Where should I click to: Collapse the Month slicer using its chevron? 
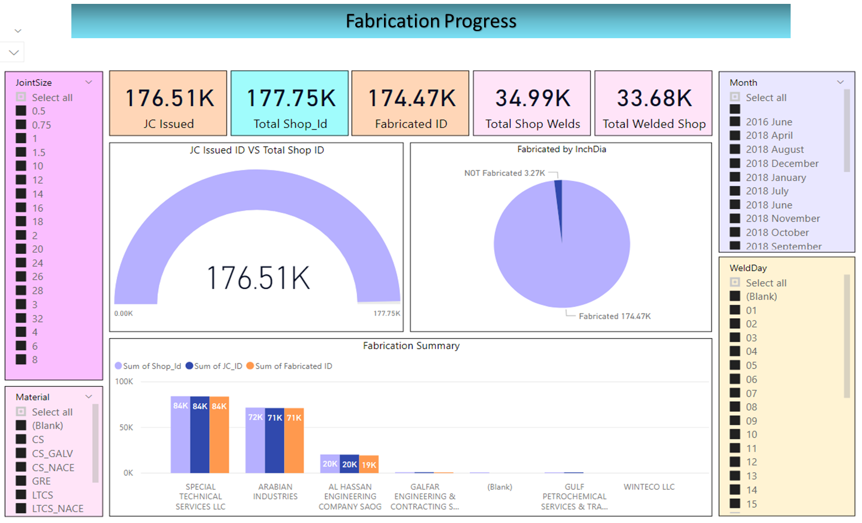[x=840, y=82]
